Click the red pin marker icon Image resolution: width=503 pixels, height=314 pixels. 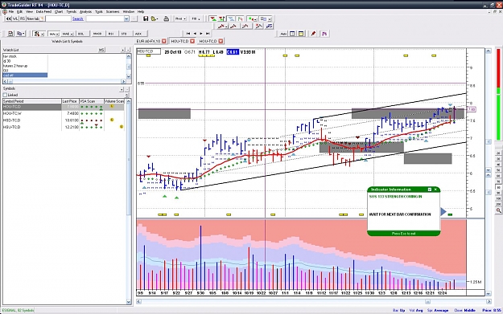point(313,34)
